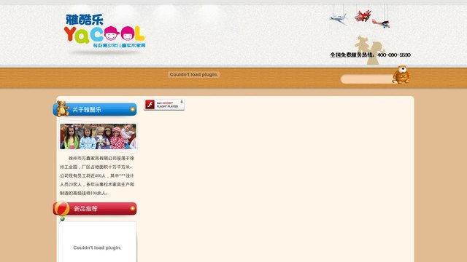Screen dimensions: 467x262
Task: Click into the search input field
Action: pos(367,79)
